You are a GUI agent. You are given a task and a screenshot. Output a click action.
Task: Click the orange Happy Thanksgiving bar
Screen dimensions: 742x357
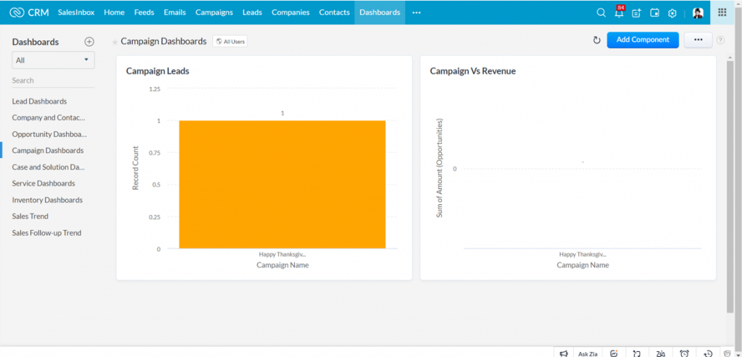tap(282, 185)
